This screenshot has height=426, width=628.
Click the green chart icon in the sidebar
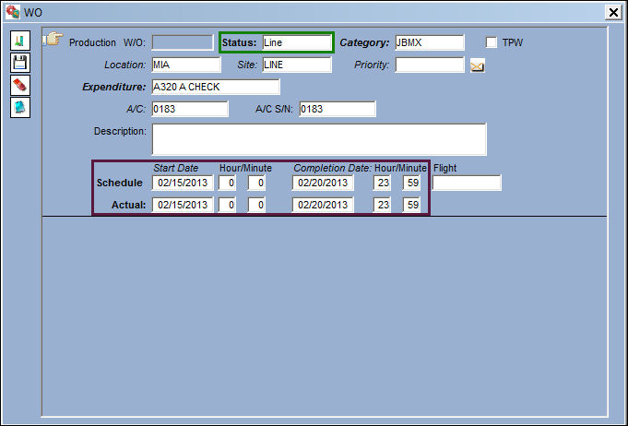tap(20, 41)
